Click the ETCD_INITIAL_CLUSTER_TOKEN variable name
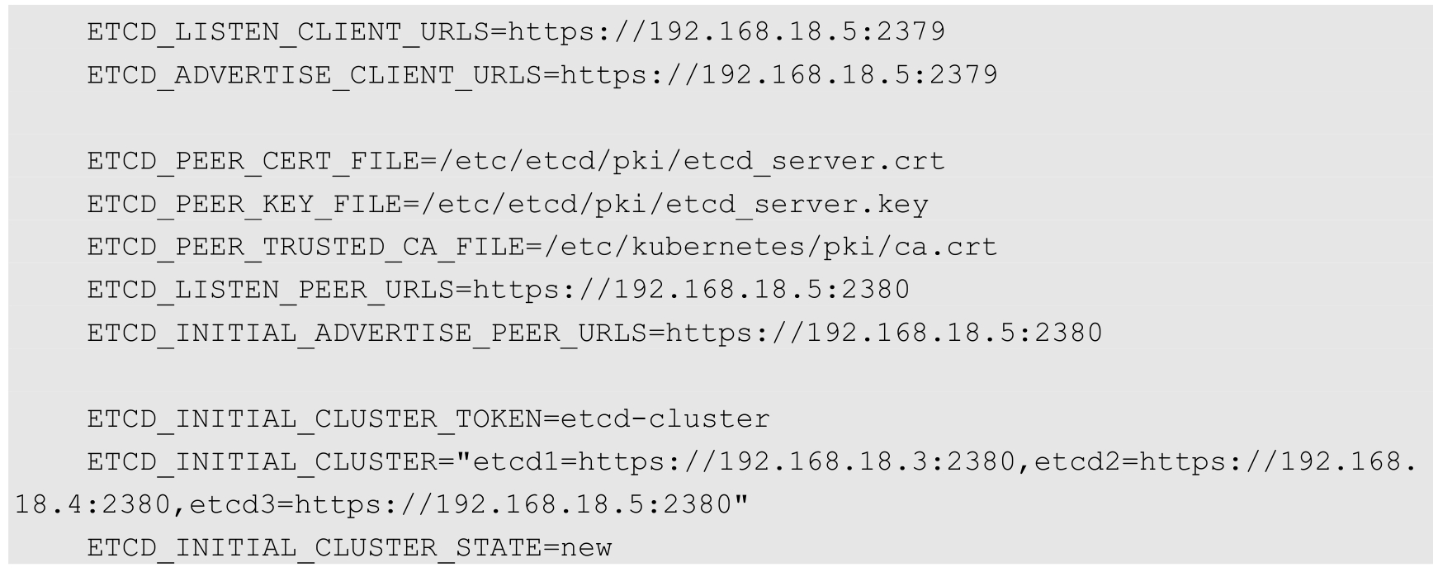1438x572 pixels. (x=315, y=418)
